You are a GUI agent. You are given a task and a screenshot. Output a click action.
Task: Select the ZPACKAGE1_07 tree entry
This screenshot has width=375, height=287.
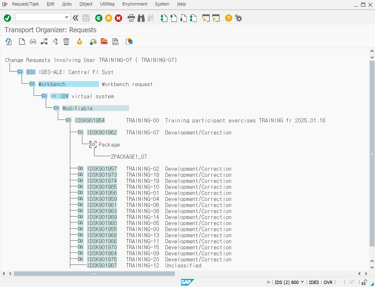(129, 157)
